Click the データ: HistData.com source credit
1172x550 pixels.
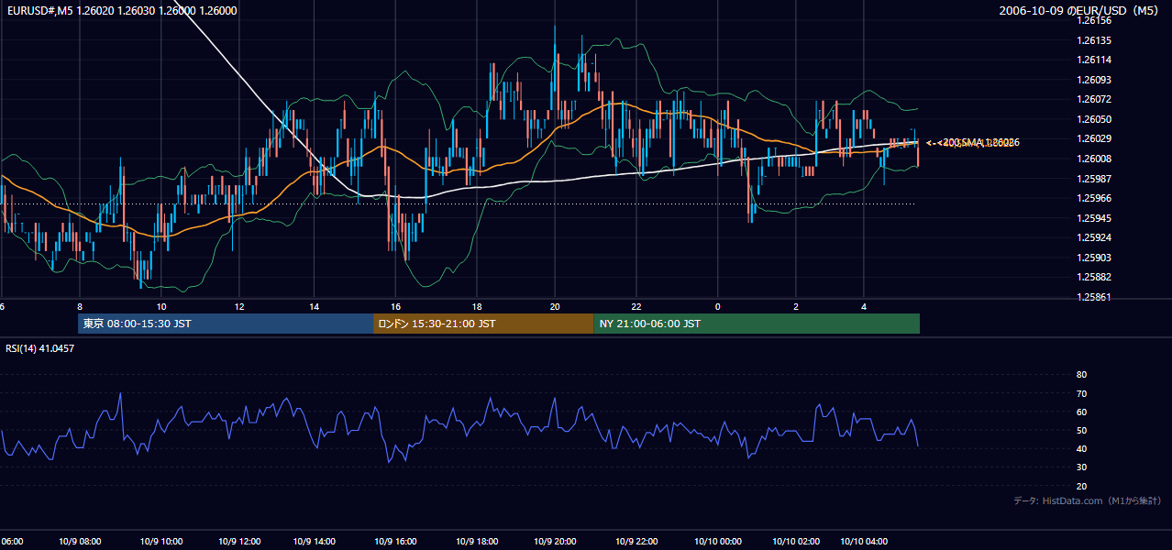point(1088,500)
